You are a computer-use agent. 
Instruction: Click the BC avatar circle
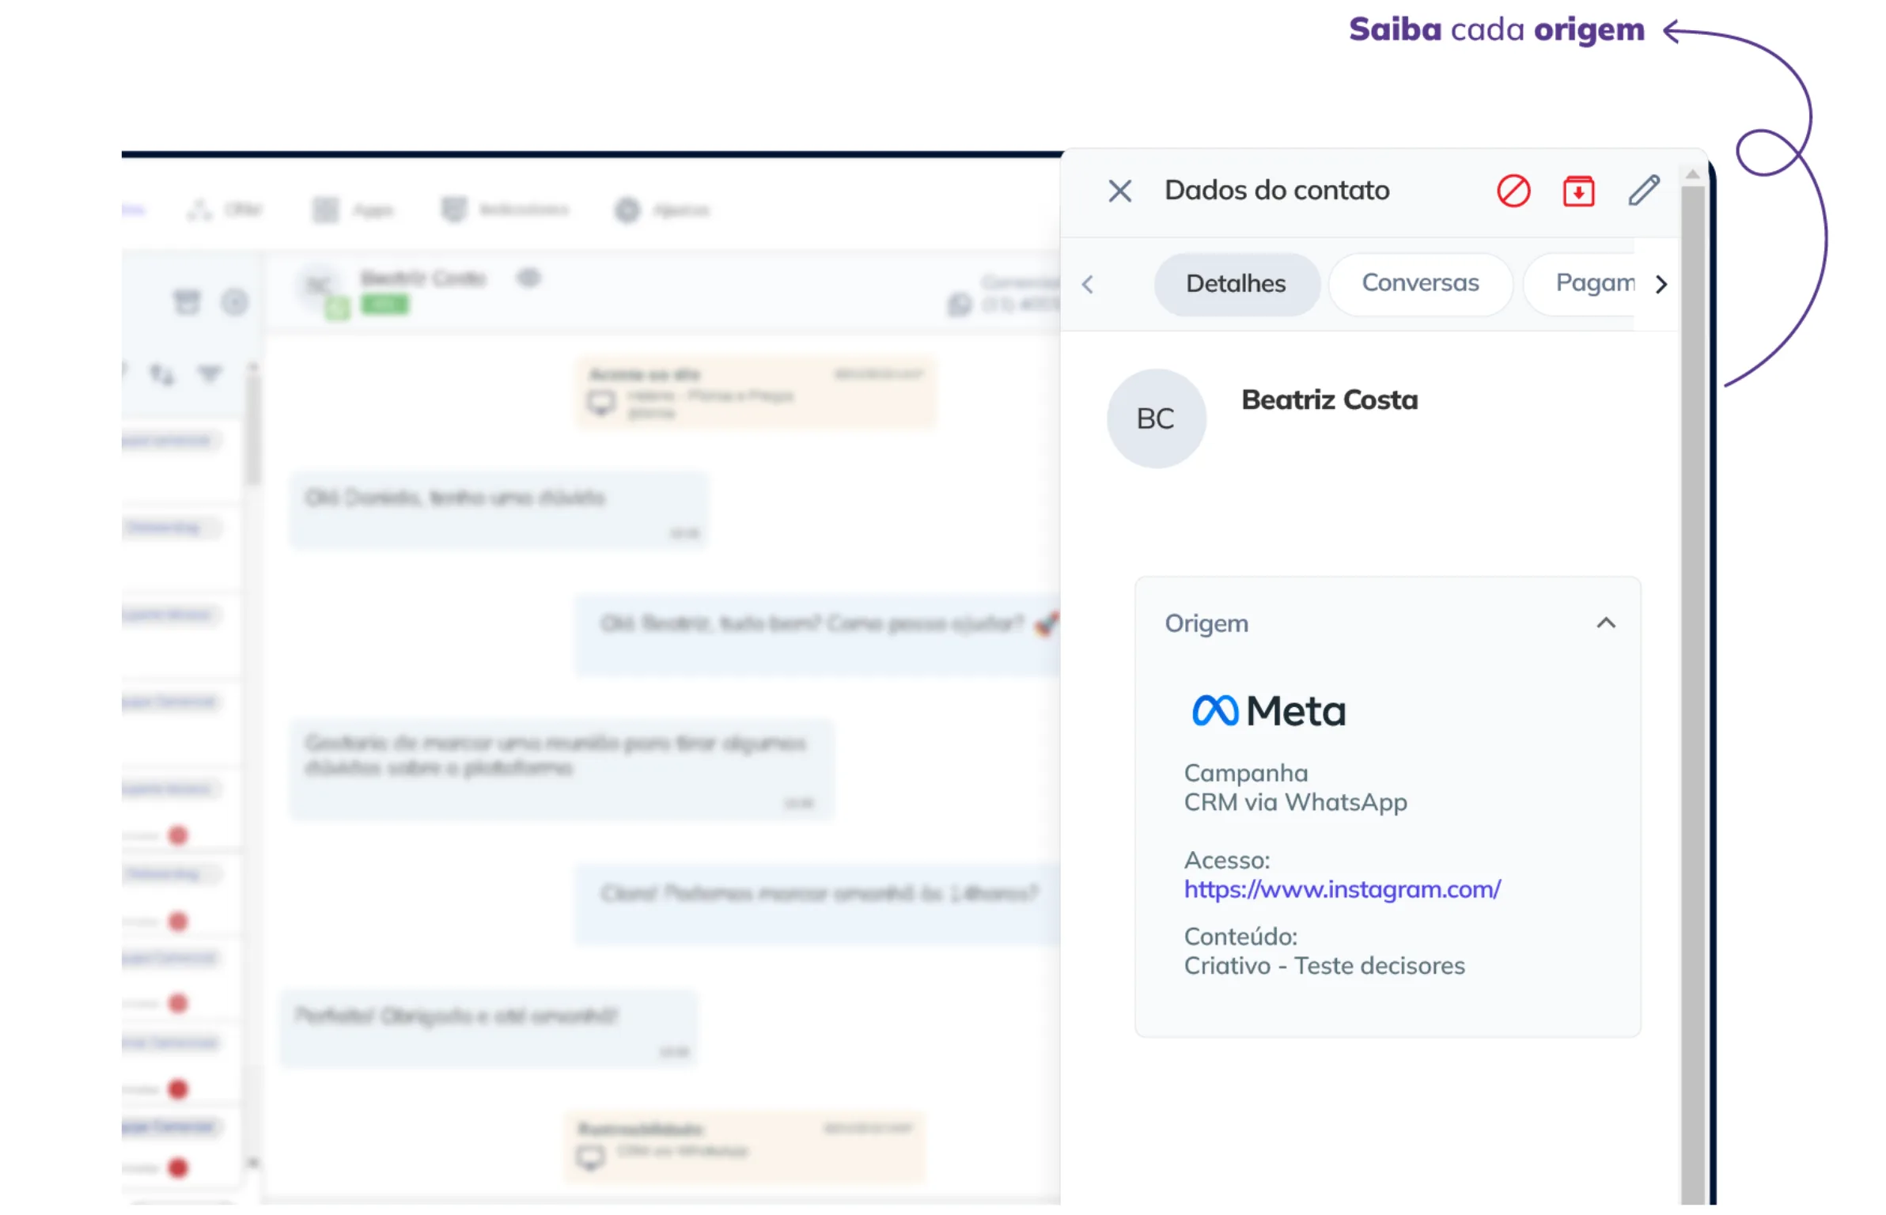(x=1156, y=418)
